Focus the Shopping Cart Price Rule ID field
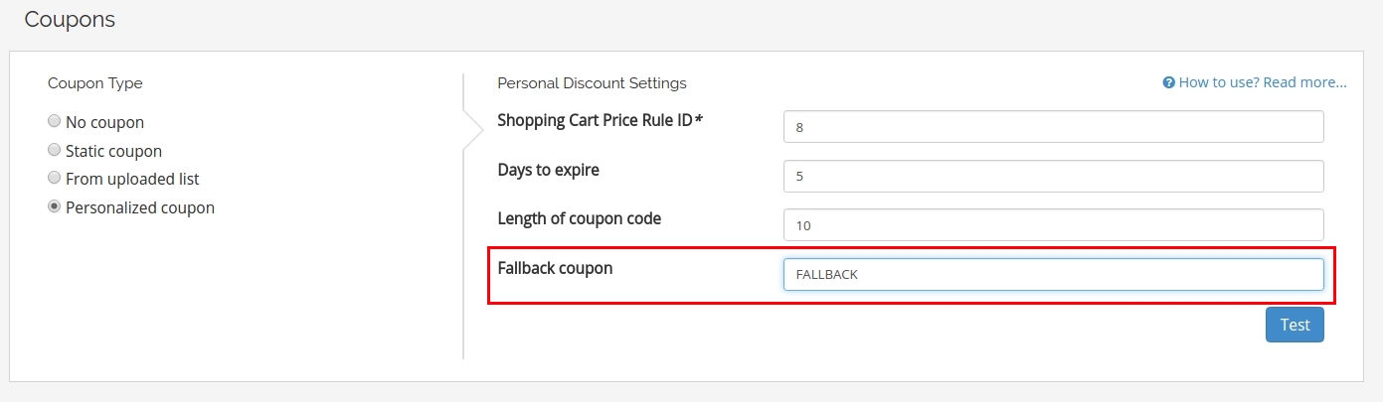The height and width of the screenshot is (402, 1383). point(1054,127)
